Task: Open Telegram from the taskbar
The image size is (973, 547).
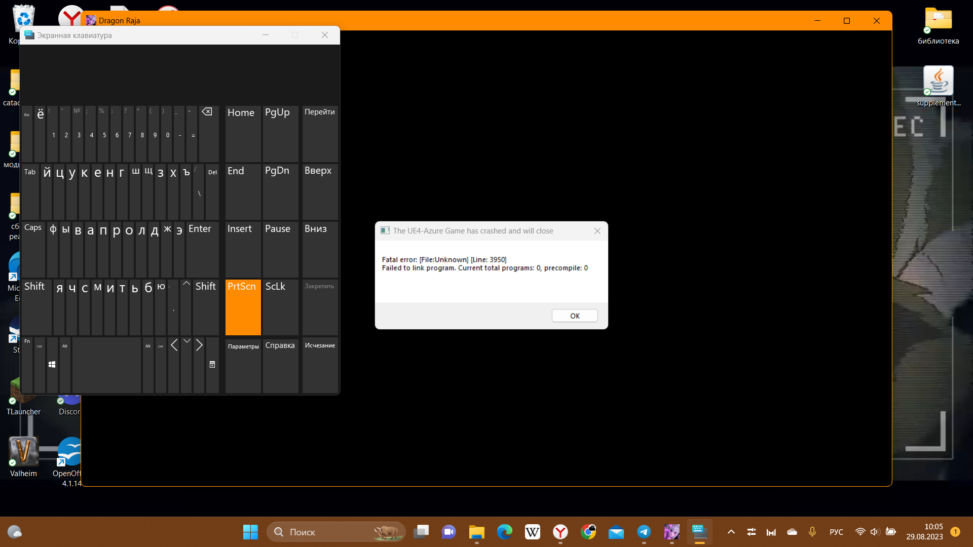Action: [644, 532]
